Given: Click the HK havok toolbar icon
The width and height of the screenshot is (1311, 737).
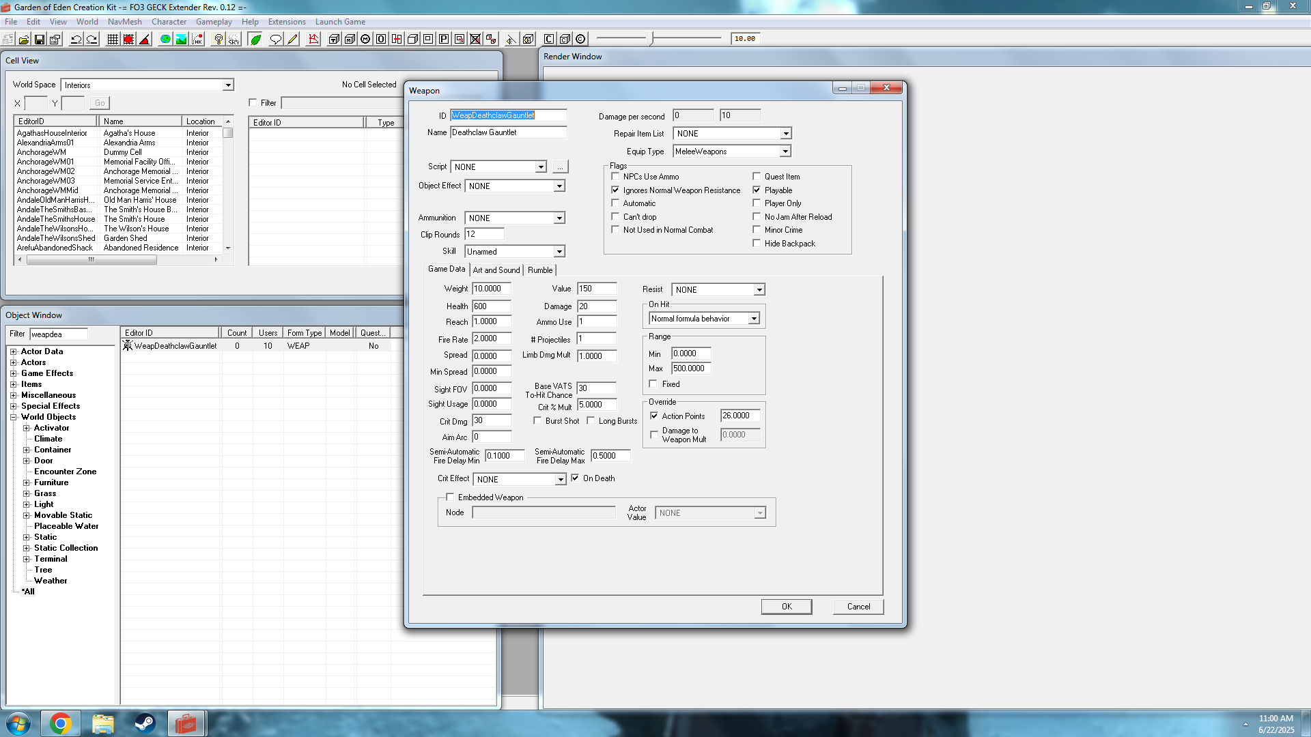Looking at the screenshot, I should pyautogui.click(x=197, y=39).
